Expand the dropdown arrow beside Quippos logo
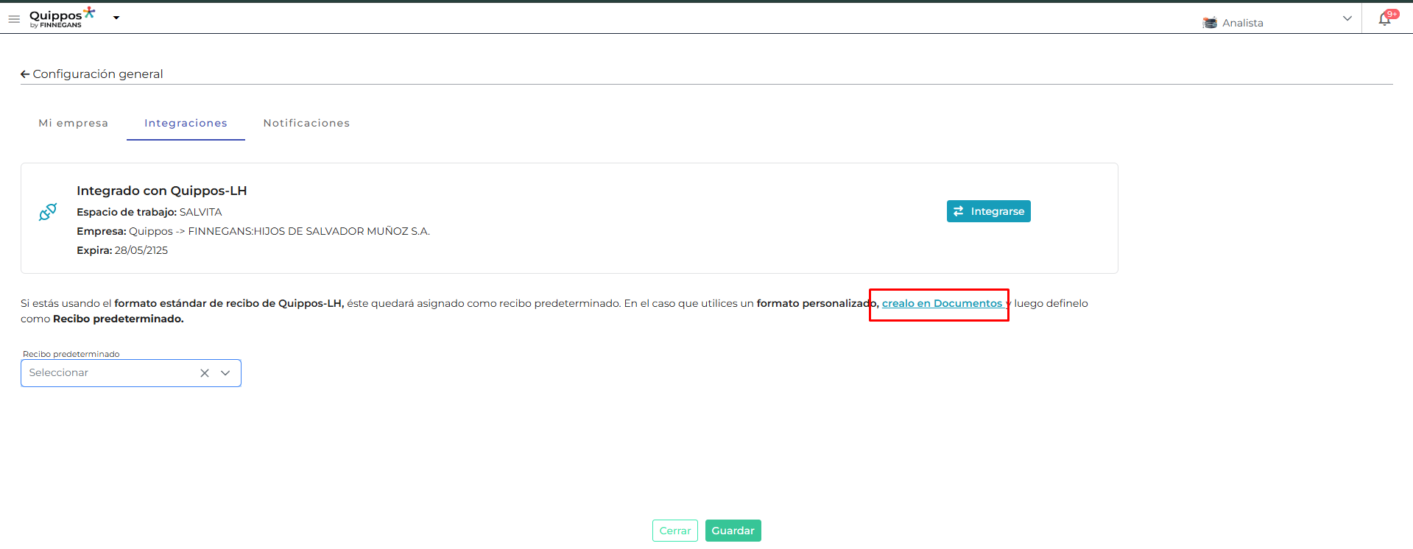The image size is (1413, 549). pos(116,18)
